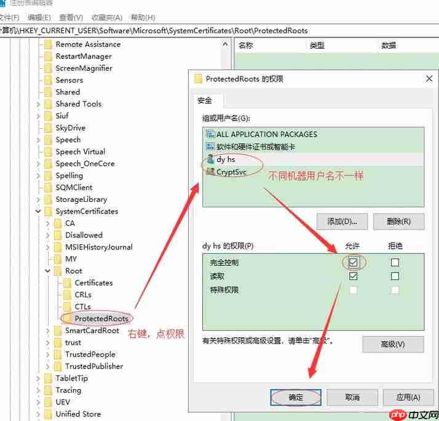Click the SkyDrive folder icon
Image resolution: width=439 pixels, height=421 pixels.
click(x=48, y=128)
